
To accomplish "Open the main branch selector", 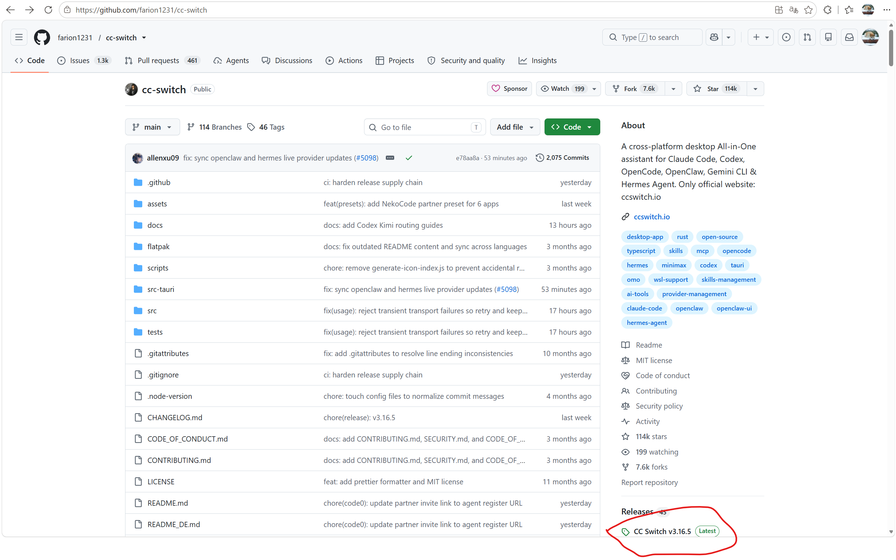I will tap(152, 127).
